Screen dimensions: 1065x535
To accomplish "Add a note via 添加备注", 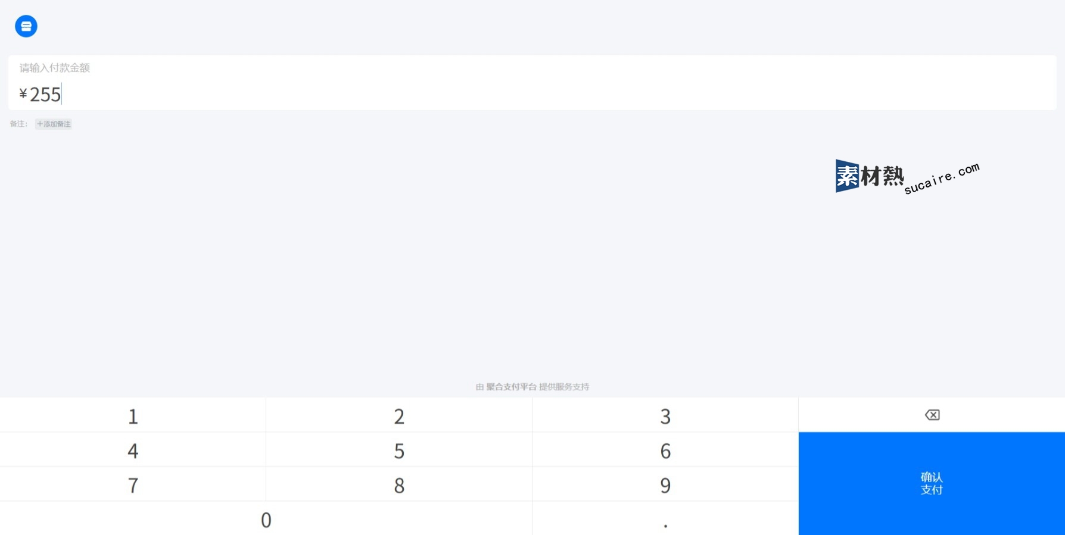I will 54,124.
